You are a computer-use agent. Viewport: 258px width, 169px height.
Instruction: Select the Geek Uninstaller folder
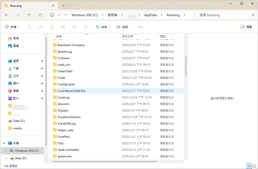click(118, 150)
